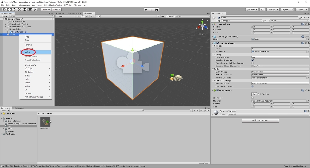Enable Is Trigger checkbox

tap(253, 98)
